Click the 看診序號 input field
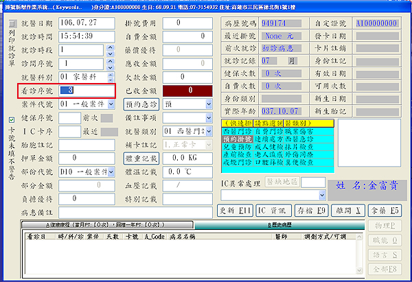 tap(86, 90)
